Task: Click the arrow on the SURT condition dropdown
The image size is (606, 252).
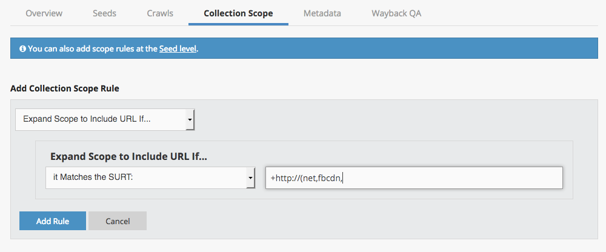Action: (x=250, y=177)
